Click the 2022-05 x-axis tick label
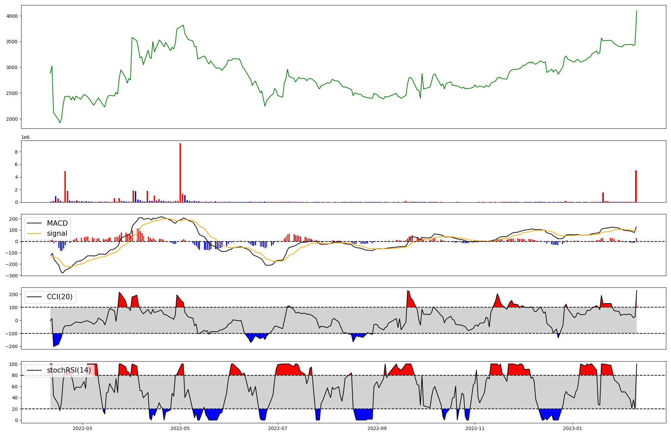Screen dimensions: 671x436 point(180,428)
